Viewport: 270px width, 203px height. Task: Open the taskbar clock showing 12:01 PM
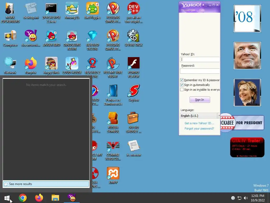click(x=258, y=198)
